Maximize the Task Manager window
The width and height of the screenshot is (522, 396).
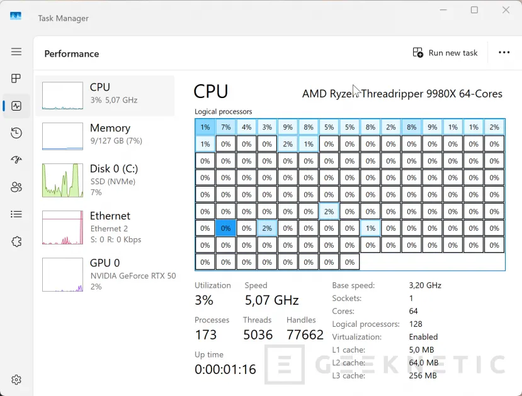[474, 10]
